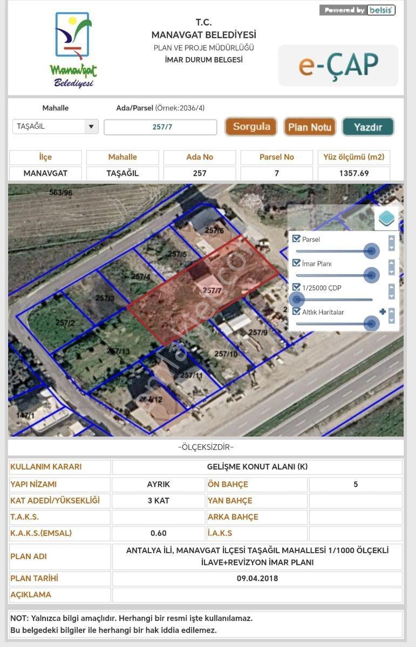The height and width of the screenshot is (647, 416).
Task: Select highlighted red parcel 257/7 on the map
Action: coord(202,291)
